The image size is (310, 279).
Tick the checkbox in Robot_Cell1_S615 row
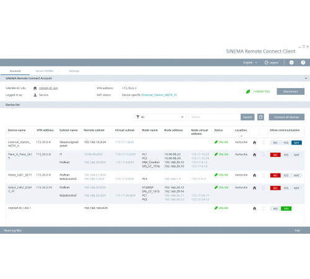click(263, 175)
